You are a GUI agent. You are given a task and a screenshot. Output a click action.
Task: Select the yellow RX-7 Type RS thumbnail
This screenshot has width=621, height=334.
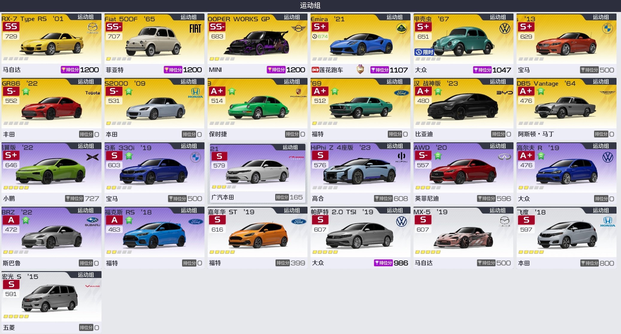point(52,44)
